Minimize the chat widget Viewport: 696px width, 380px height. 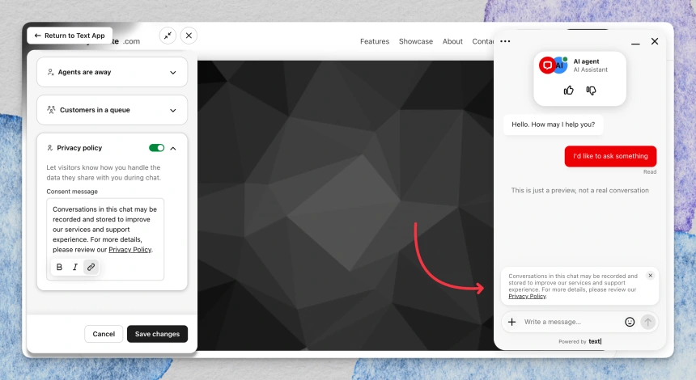click(x=635, y=42)
